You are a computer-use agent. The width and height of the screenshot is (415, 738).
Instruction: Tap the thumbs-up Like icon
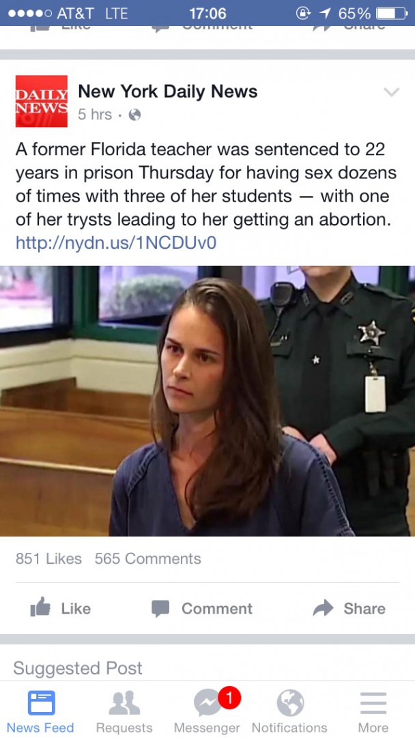click(x=40, y=608)
